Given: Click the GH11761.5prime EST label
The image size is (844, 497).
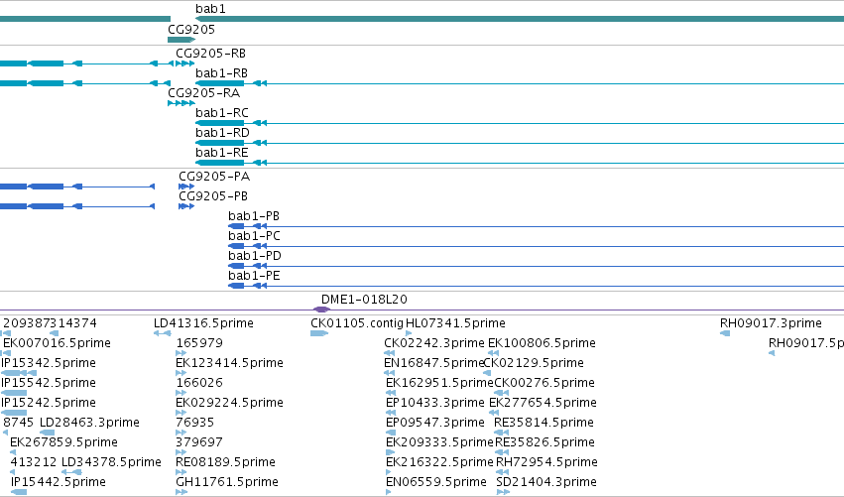Looking at the screenshot, I should pos(227,483).
